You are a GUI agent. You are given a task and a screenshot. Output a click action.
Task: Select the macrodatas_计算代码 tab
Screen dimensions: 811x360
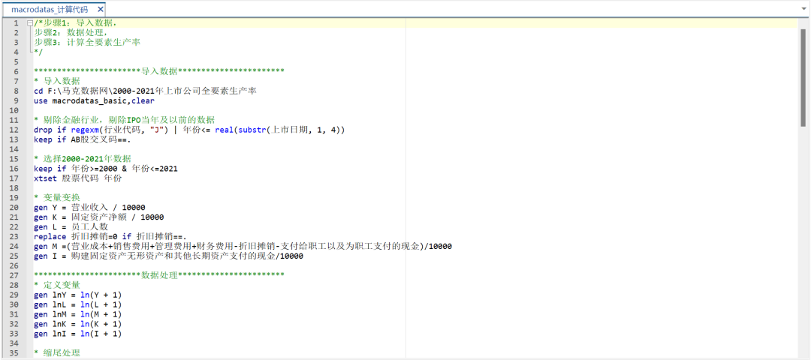click(54, 9)
